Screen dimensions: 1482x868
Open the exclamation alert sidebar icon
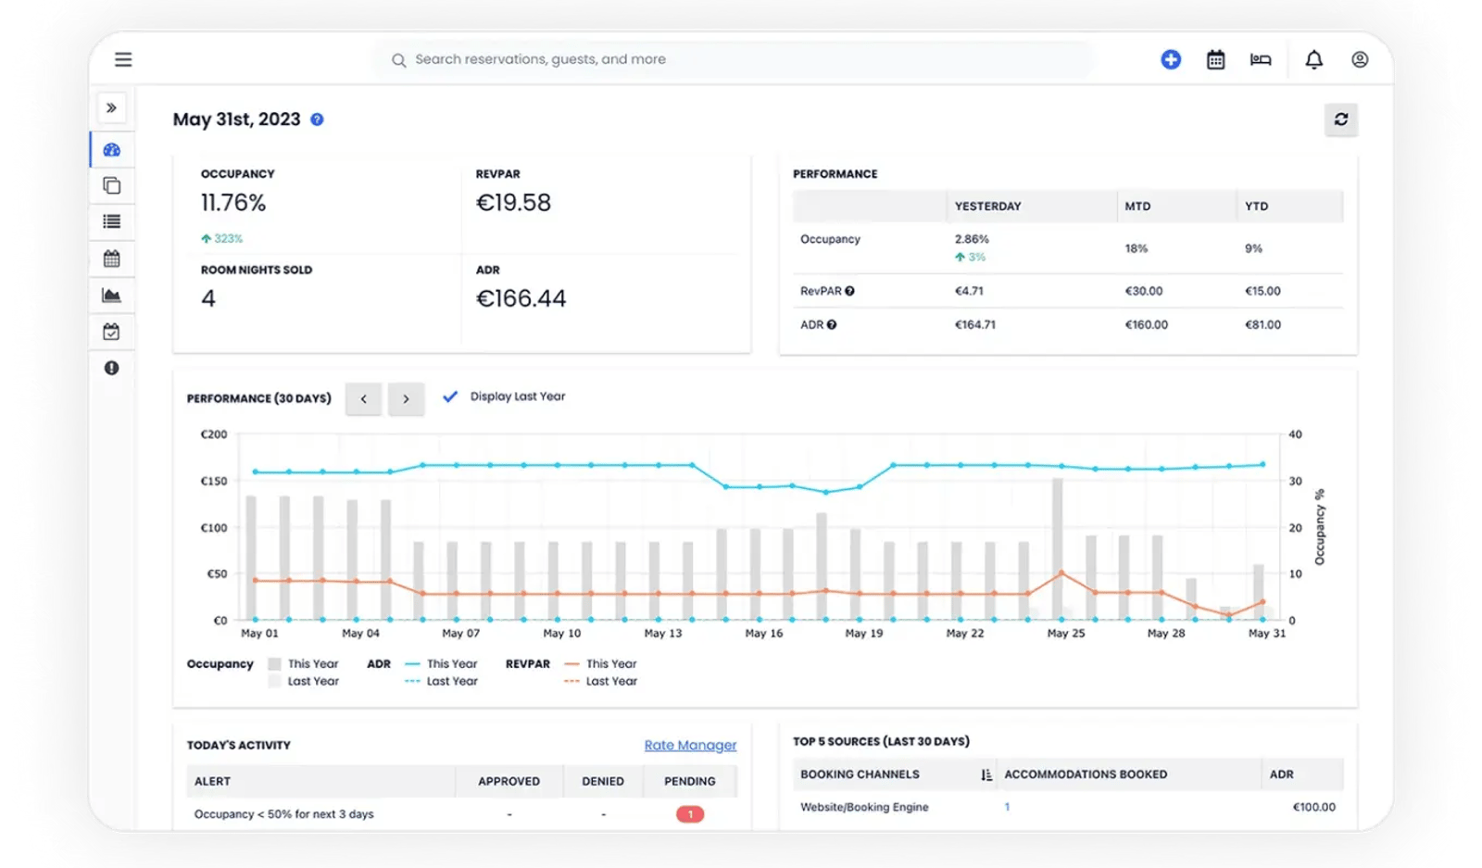coord(112,368)
